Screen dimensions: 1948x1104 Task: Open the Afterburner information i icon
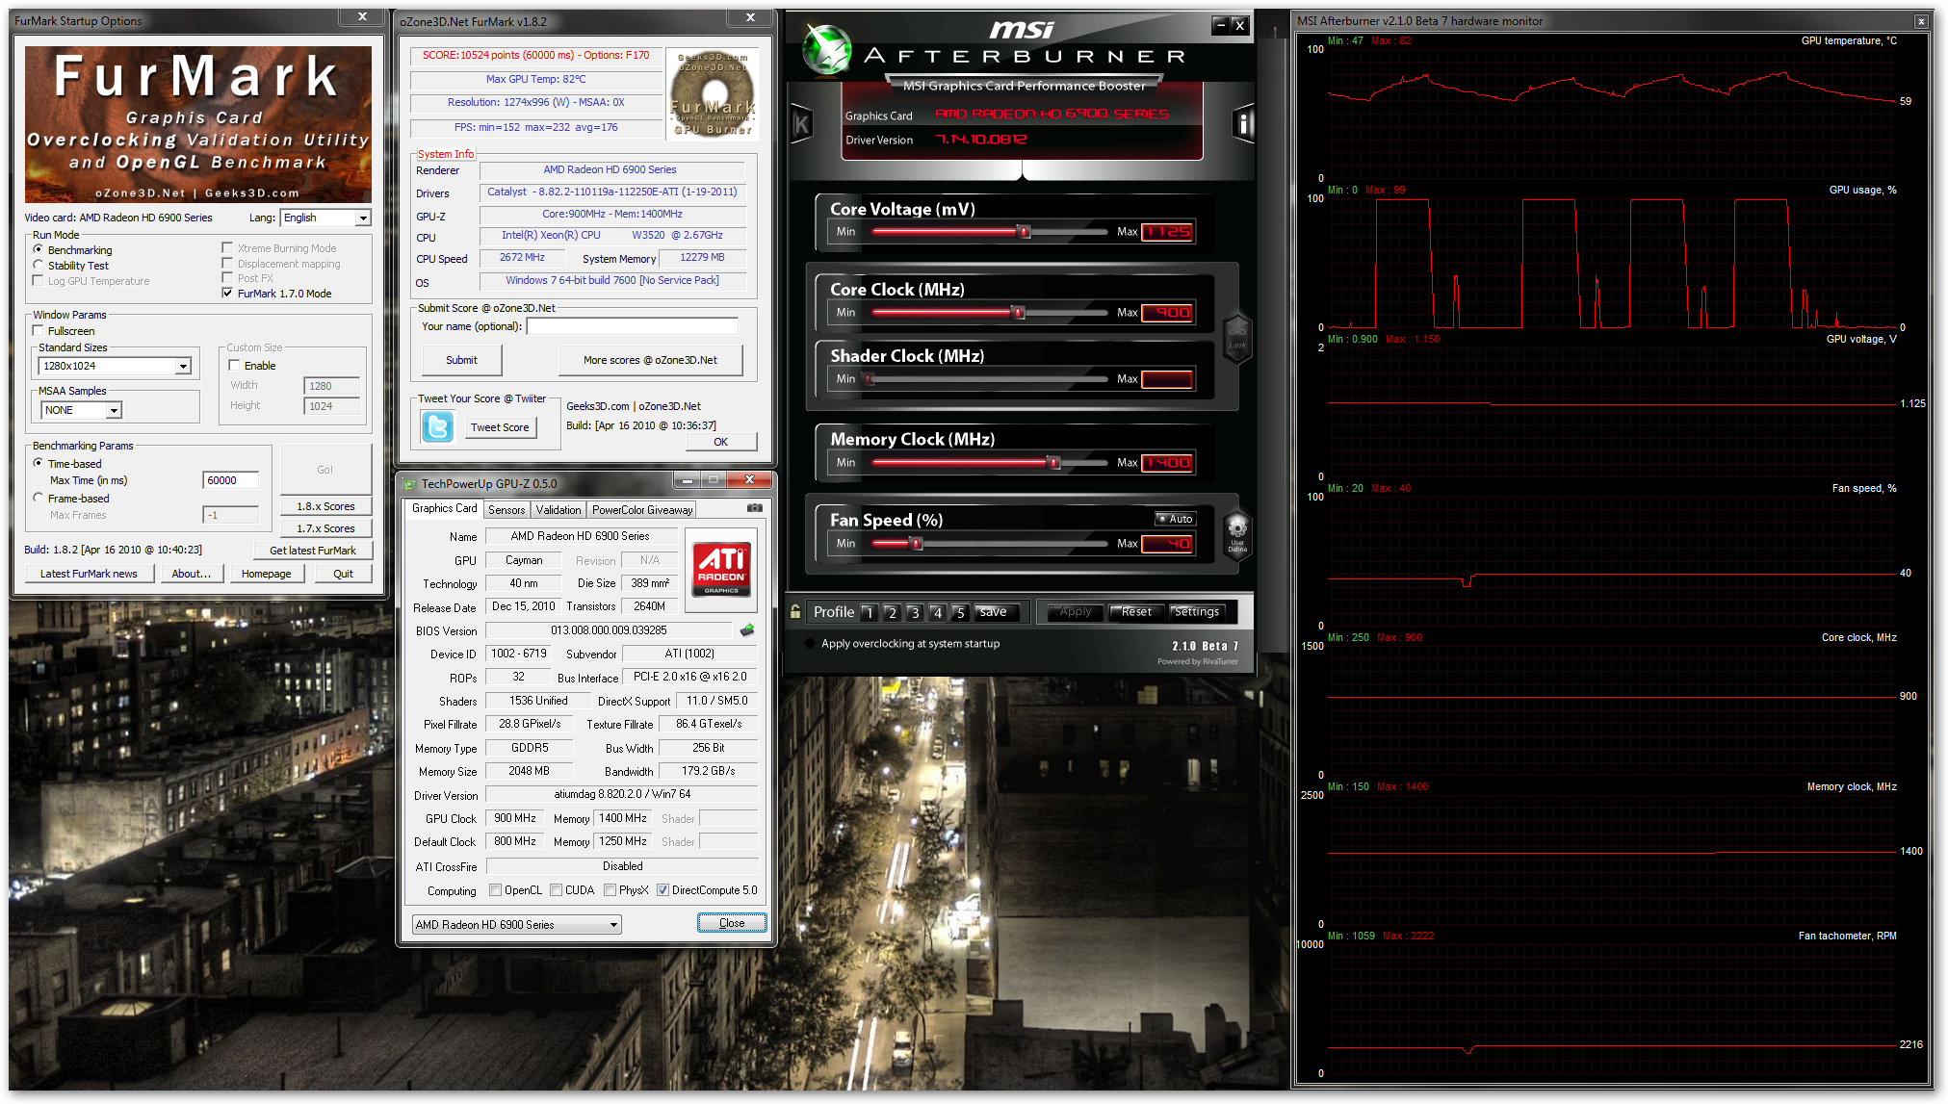pos(1243,123)
